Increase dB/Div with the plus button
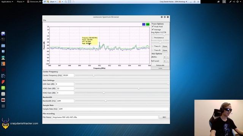The image size is (243, 136). [x=164, y=57]
